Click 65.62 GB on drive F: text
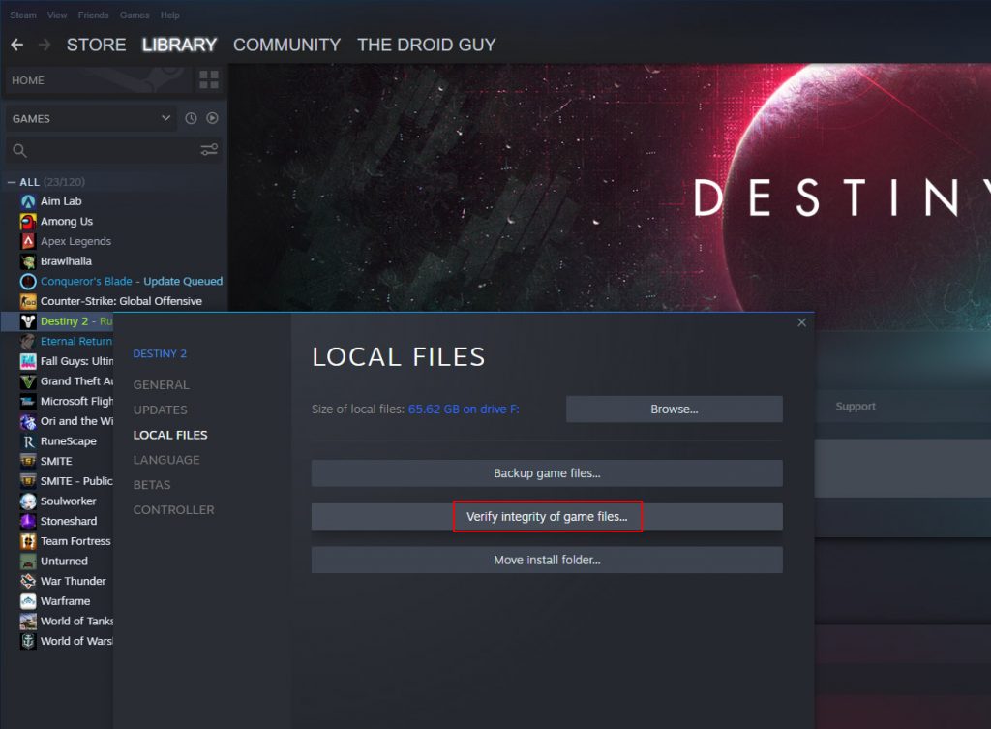 click(464, 410)
